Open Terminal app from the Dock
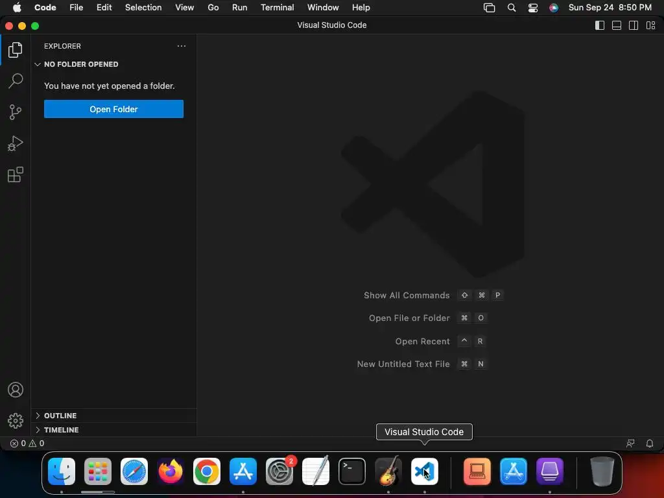 352,471
